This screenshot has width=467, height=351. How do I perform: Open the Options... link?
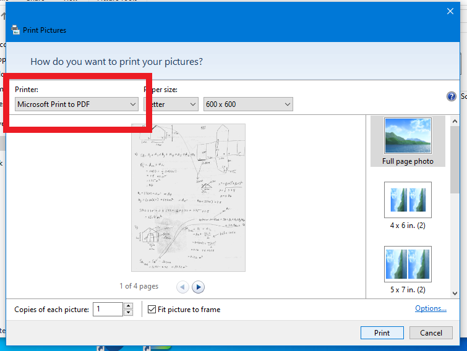pyautogui.click(x=431, y=308)
